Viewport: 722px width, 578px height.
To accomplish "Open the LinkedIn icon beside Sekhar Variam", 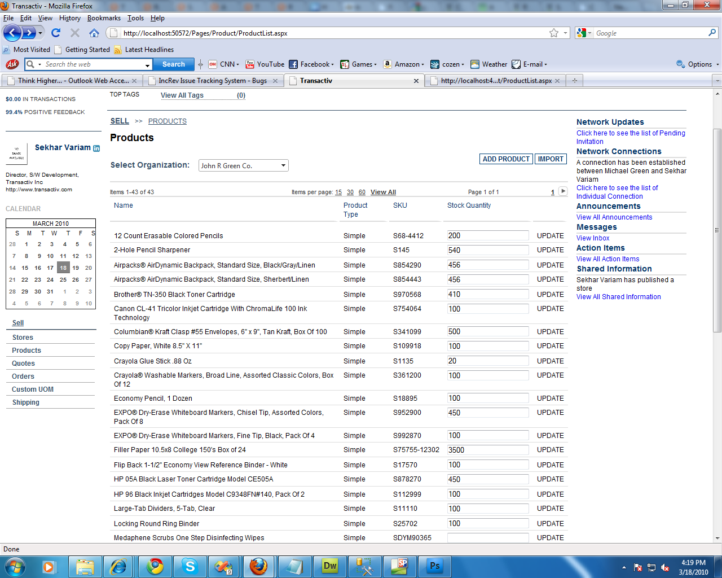I will click(x=96, y=148).
